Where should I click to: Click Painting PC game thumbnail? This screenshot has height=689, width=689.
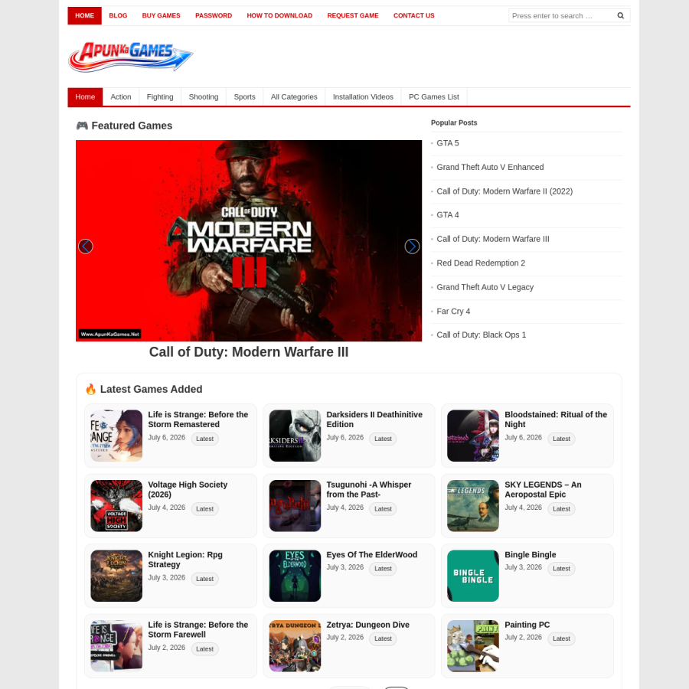coord(473,646)
